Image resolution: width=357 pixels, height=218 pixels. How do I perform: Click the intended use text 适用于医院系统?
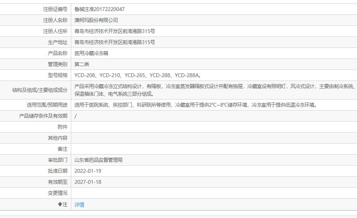click(x=196, y=105)
